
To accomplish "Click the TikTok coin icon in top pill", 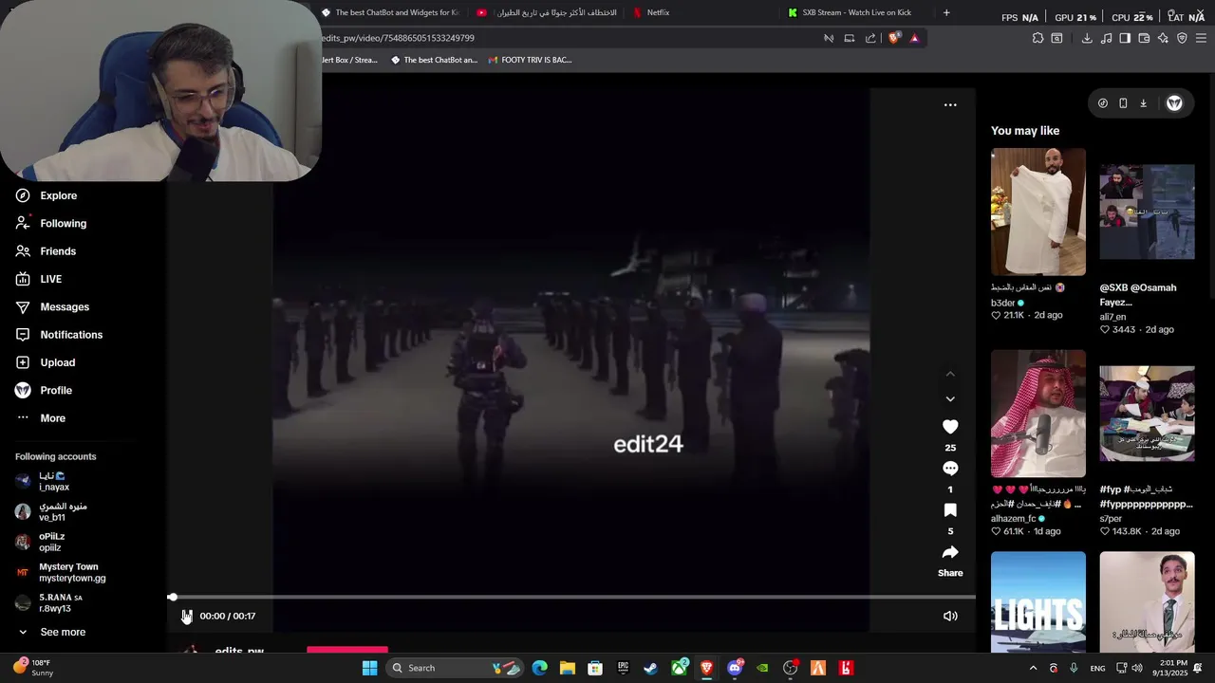I will pos(1103,103).
